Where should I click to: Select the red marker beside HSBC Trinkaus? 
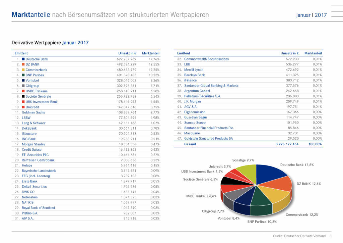(23, 91)
